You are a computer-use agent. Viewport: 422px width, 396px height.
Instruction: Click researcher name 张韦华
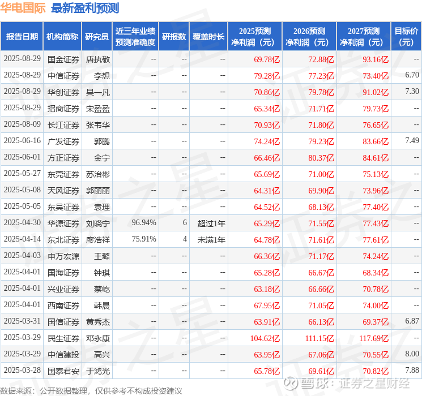click(x=97, y=125)
